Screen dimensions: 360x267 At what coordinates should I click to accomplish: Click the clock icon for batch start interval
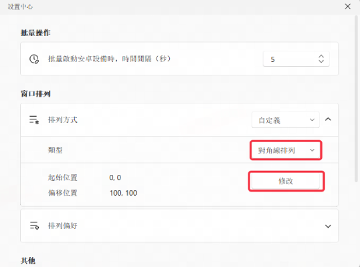pos(34,59)
